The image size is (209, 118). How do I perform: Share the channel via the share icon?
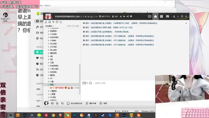tap(127, 17)
